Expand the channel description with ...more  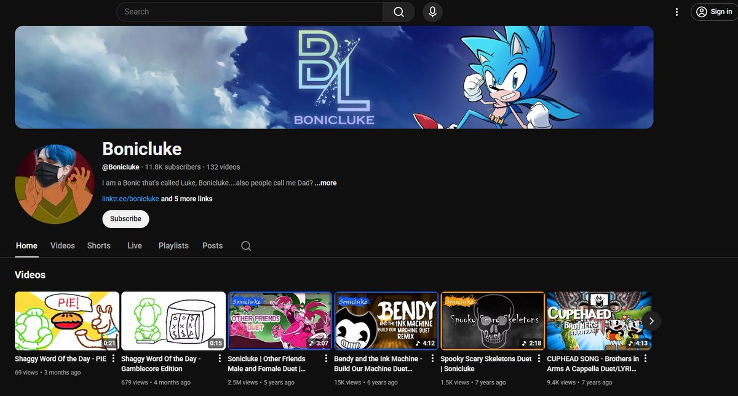(x=325, y=183)
